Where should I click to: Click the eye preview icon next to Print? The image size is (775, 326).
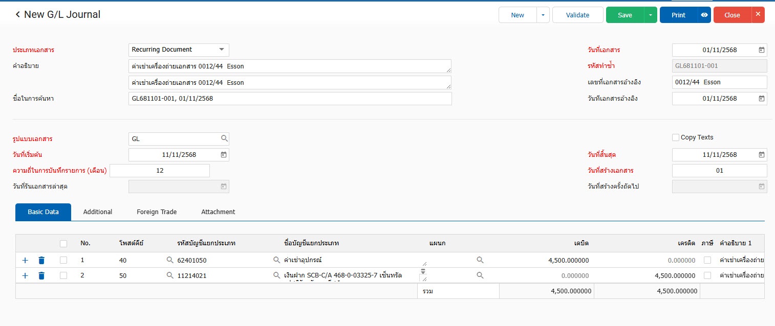point(704,15)
